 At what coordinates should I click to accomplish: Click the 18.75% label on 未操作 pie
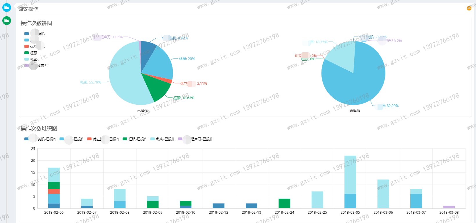pos(315,42)
